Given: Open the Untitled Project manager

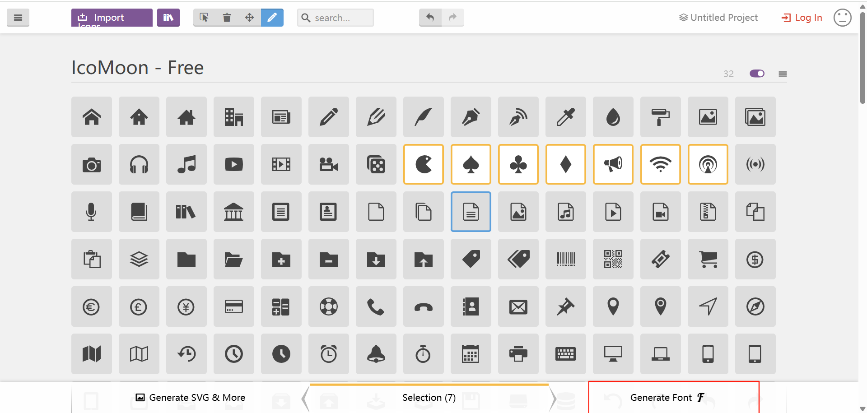Looking at the screenshot, I should pyautogui.click(x=718, y=18).
